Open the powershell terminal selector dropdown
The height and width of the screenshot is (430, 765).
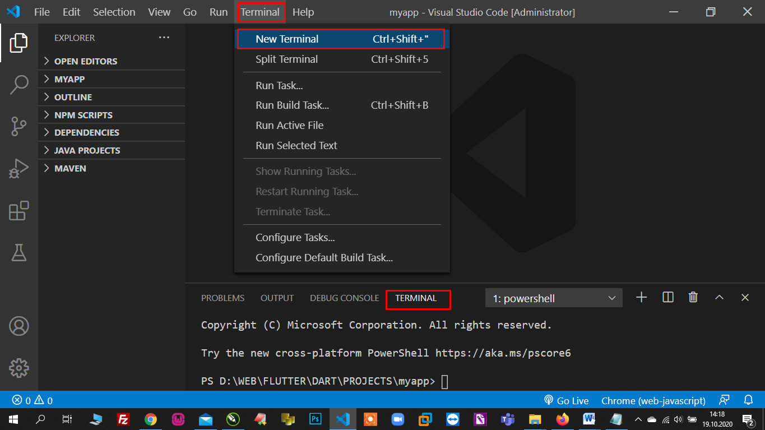coord(554,298)
